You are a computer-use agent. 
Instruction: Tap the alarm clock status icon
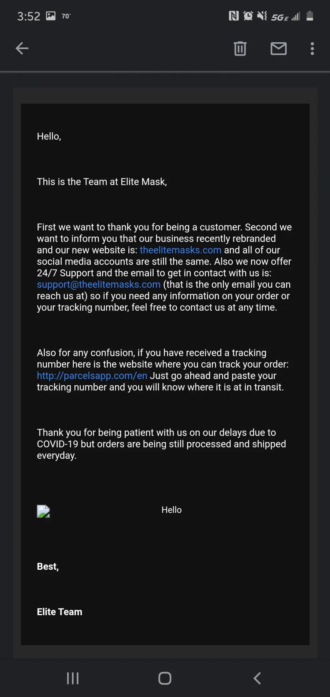pos(248,16)
